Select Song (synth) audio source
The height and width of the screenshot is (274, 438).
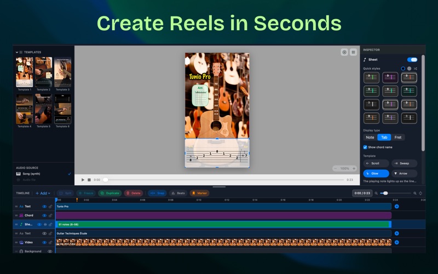pyautogui.click(x=43, y=174)
